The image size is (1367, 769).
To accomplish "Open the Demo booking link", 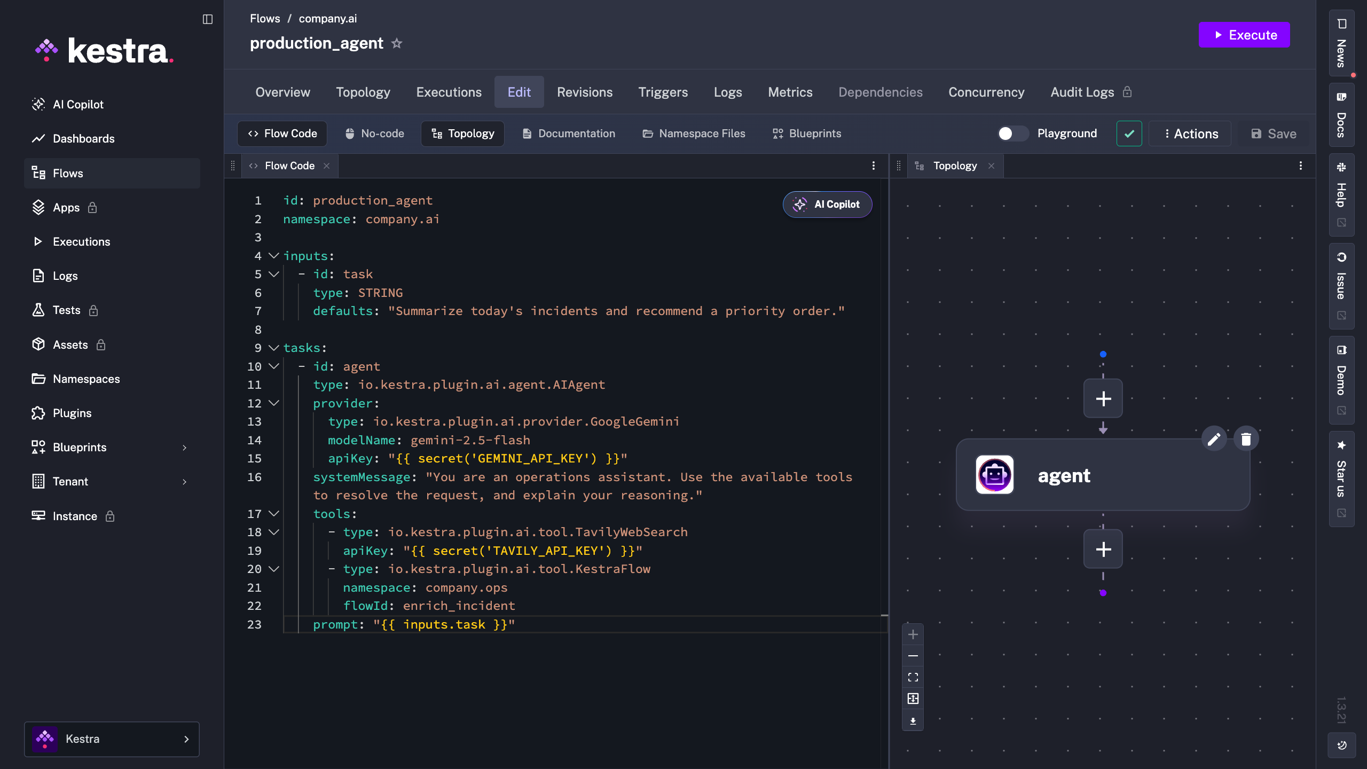I will (1341, 379).
